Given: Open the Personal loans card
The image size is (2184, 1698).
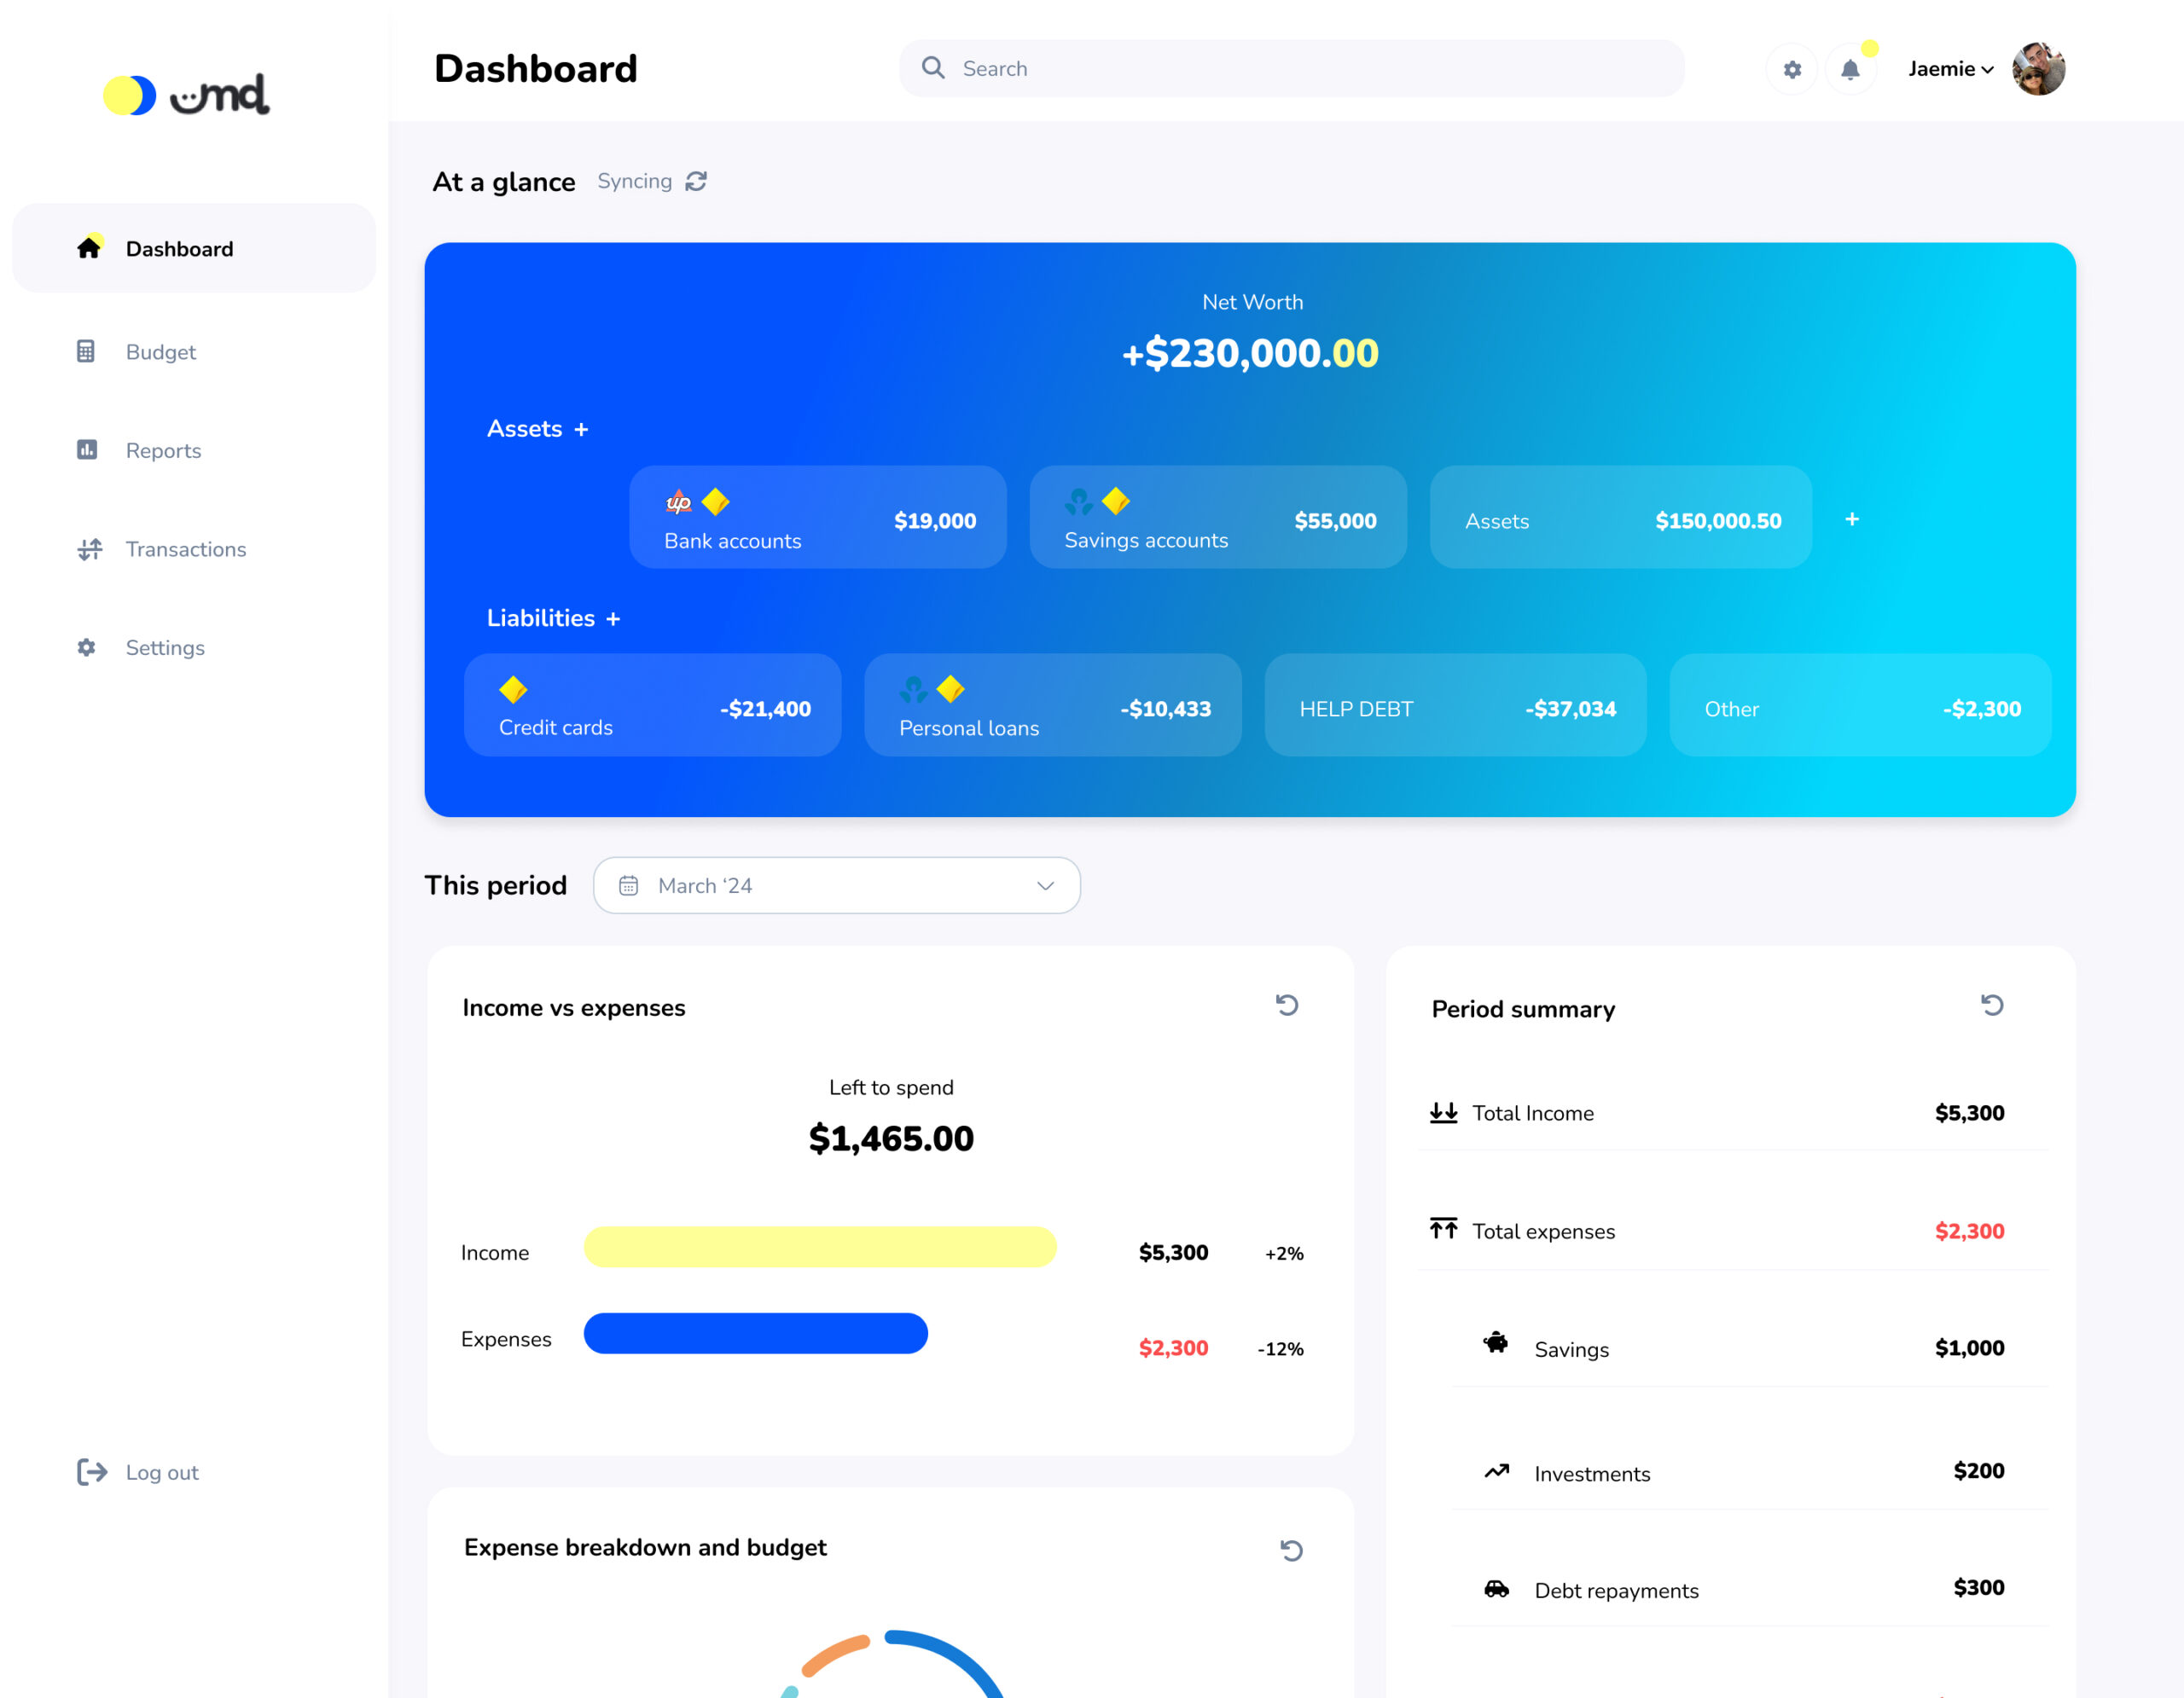Looking at the screenshot, I should 1052,704.
